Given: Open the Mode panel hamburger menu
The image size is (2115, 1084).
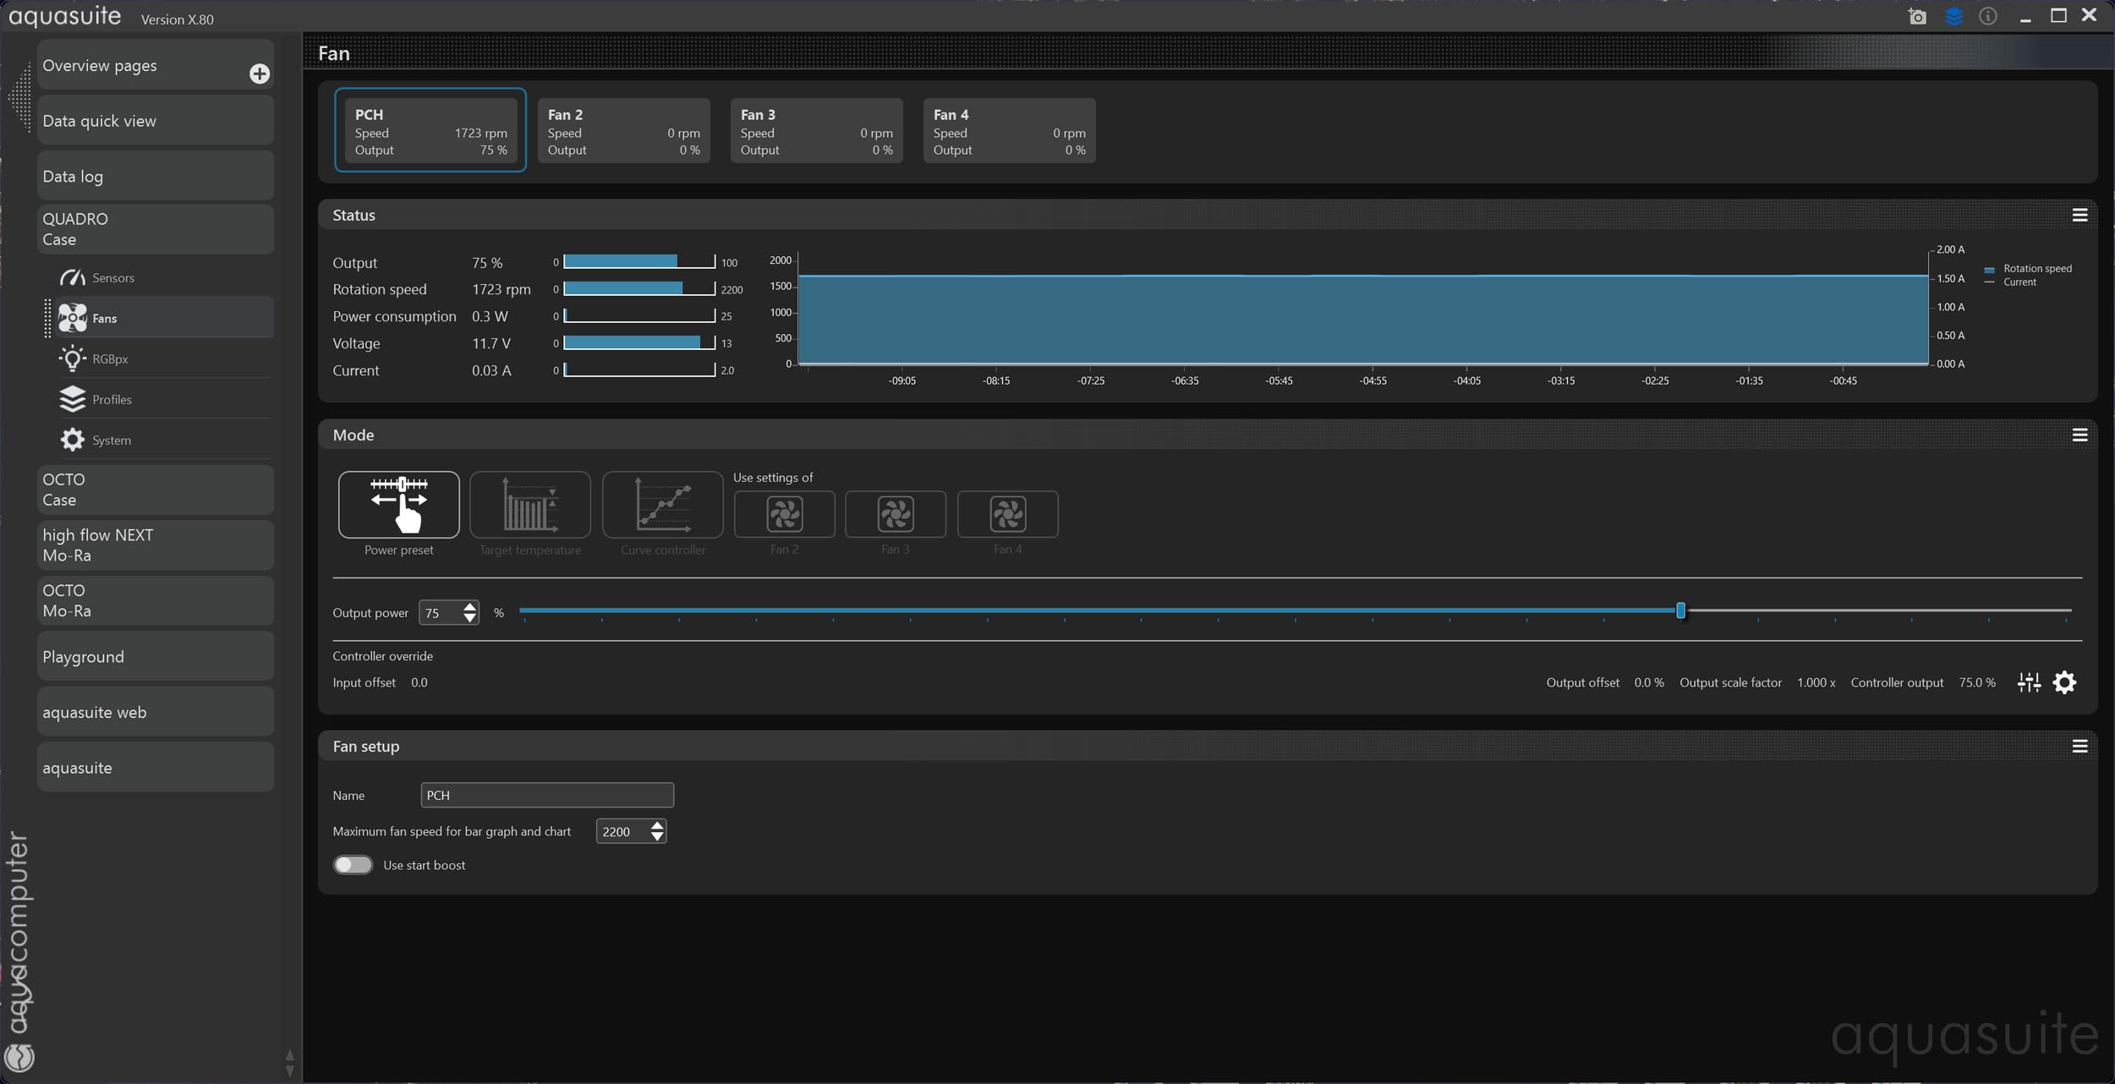Looking at the screenshot, I should (x=2079, y=435).
